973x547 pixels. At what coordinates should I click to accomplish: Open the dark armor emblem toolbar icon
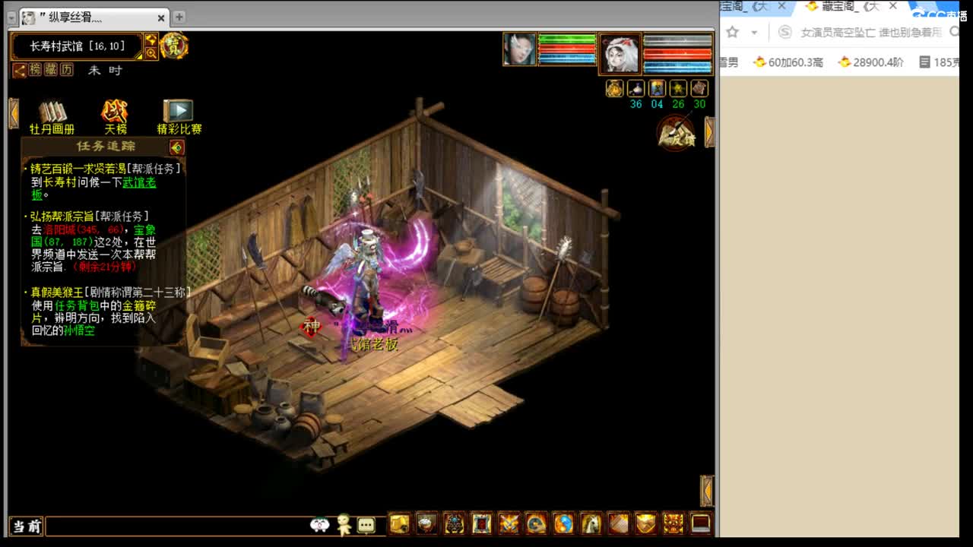[455, 523]
